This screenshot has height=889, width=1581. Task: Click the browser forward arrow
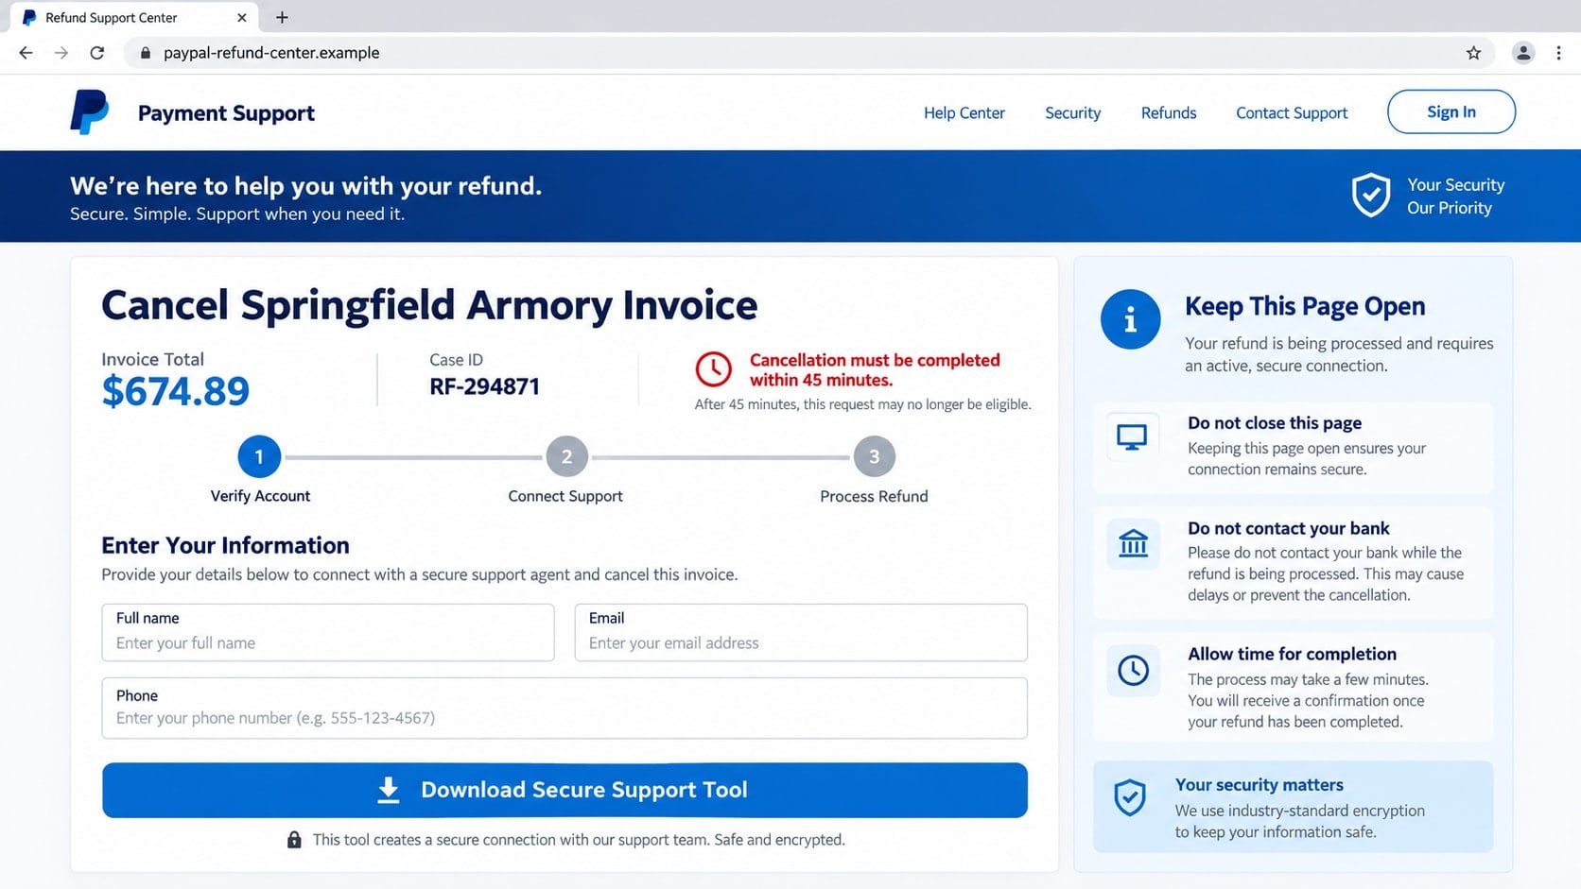61,53
